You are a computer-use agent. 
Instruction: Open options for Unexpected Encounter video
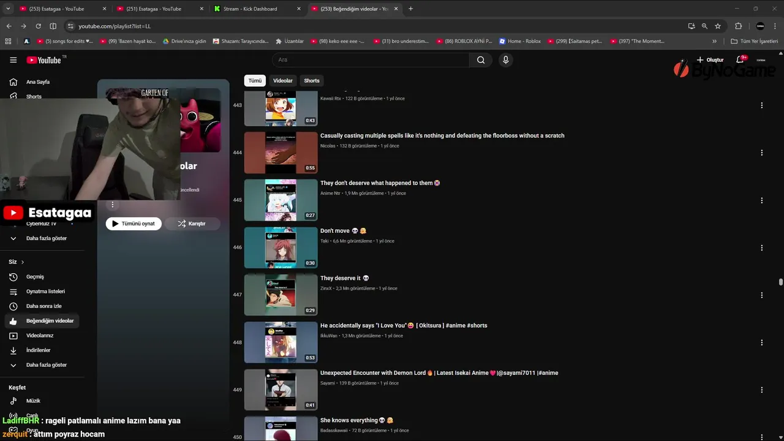tap(761, 390)
